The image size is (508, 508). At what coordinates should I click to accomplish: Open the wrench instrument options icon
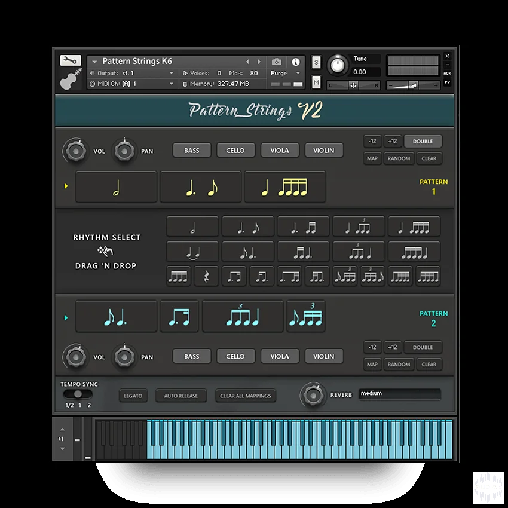[71, 60]
